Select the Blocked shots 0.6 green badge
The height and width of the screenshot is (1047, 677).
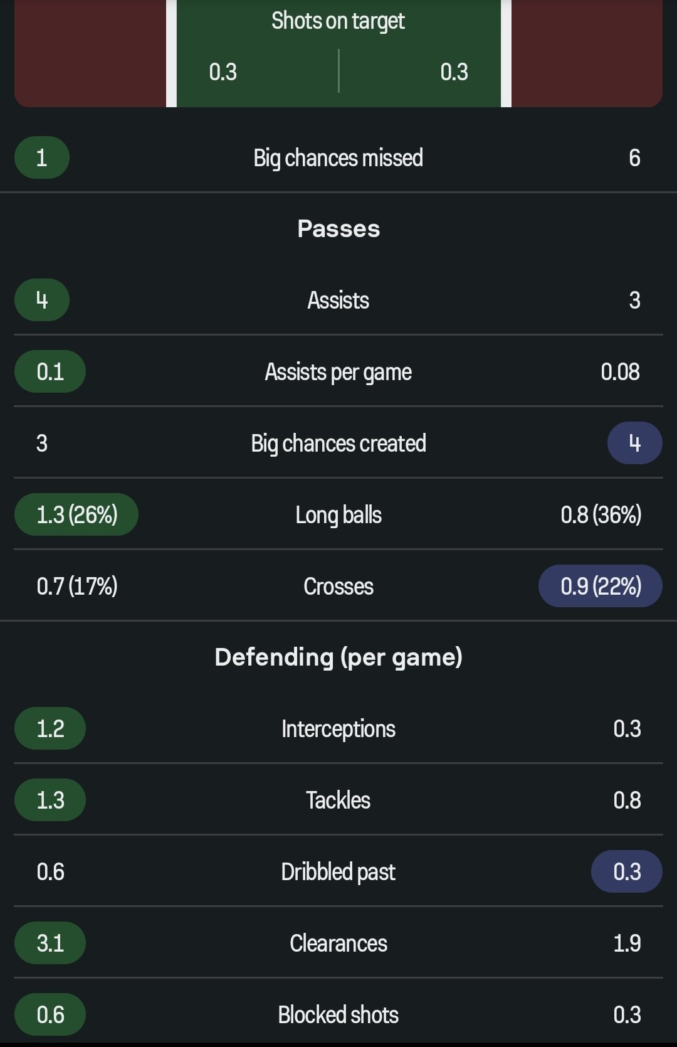50,1014
